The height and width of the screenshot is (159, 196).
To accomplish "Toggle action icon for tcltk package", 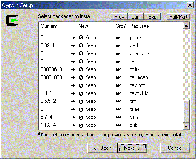I will click(x=81, y=70).
